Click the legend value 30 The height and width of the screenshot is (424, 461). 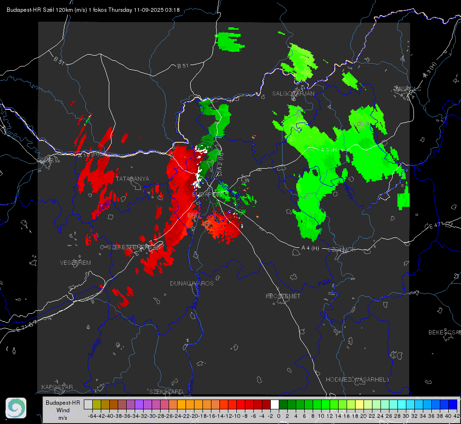tap(406, 416)
